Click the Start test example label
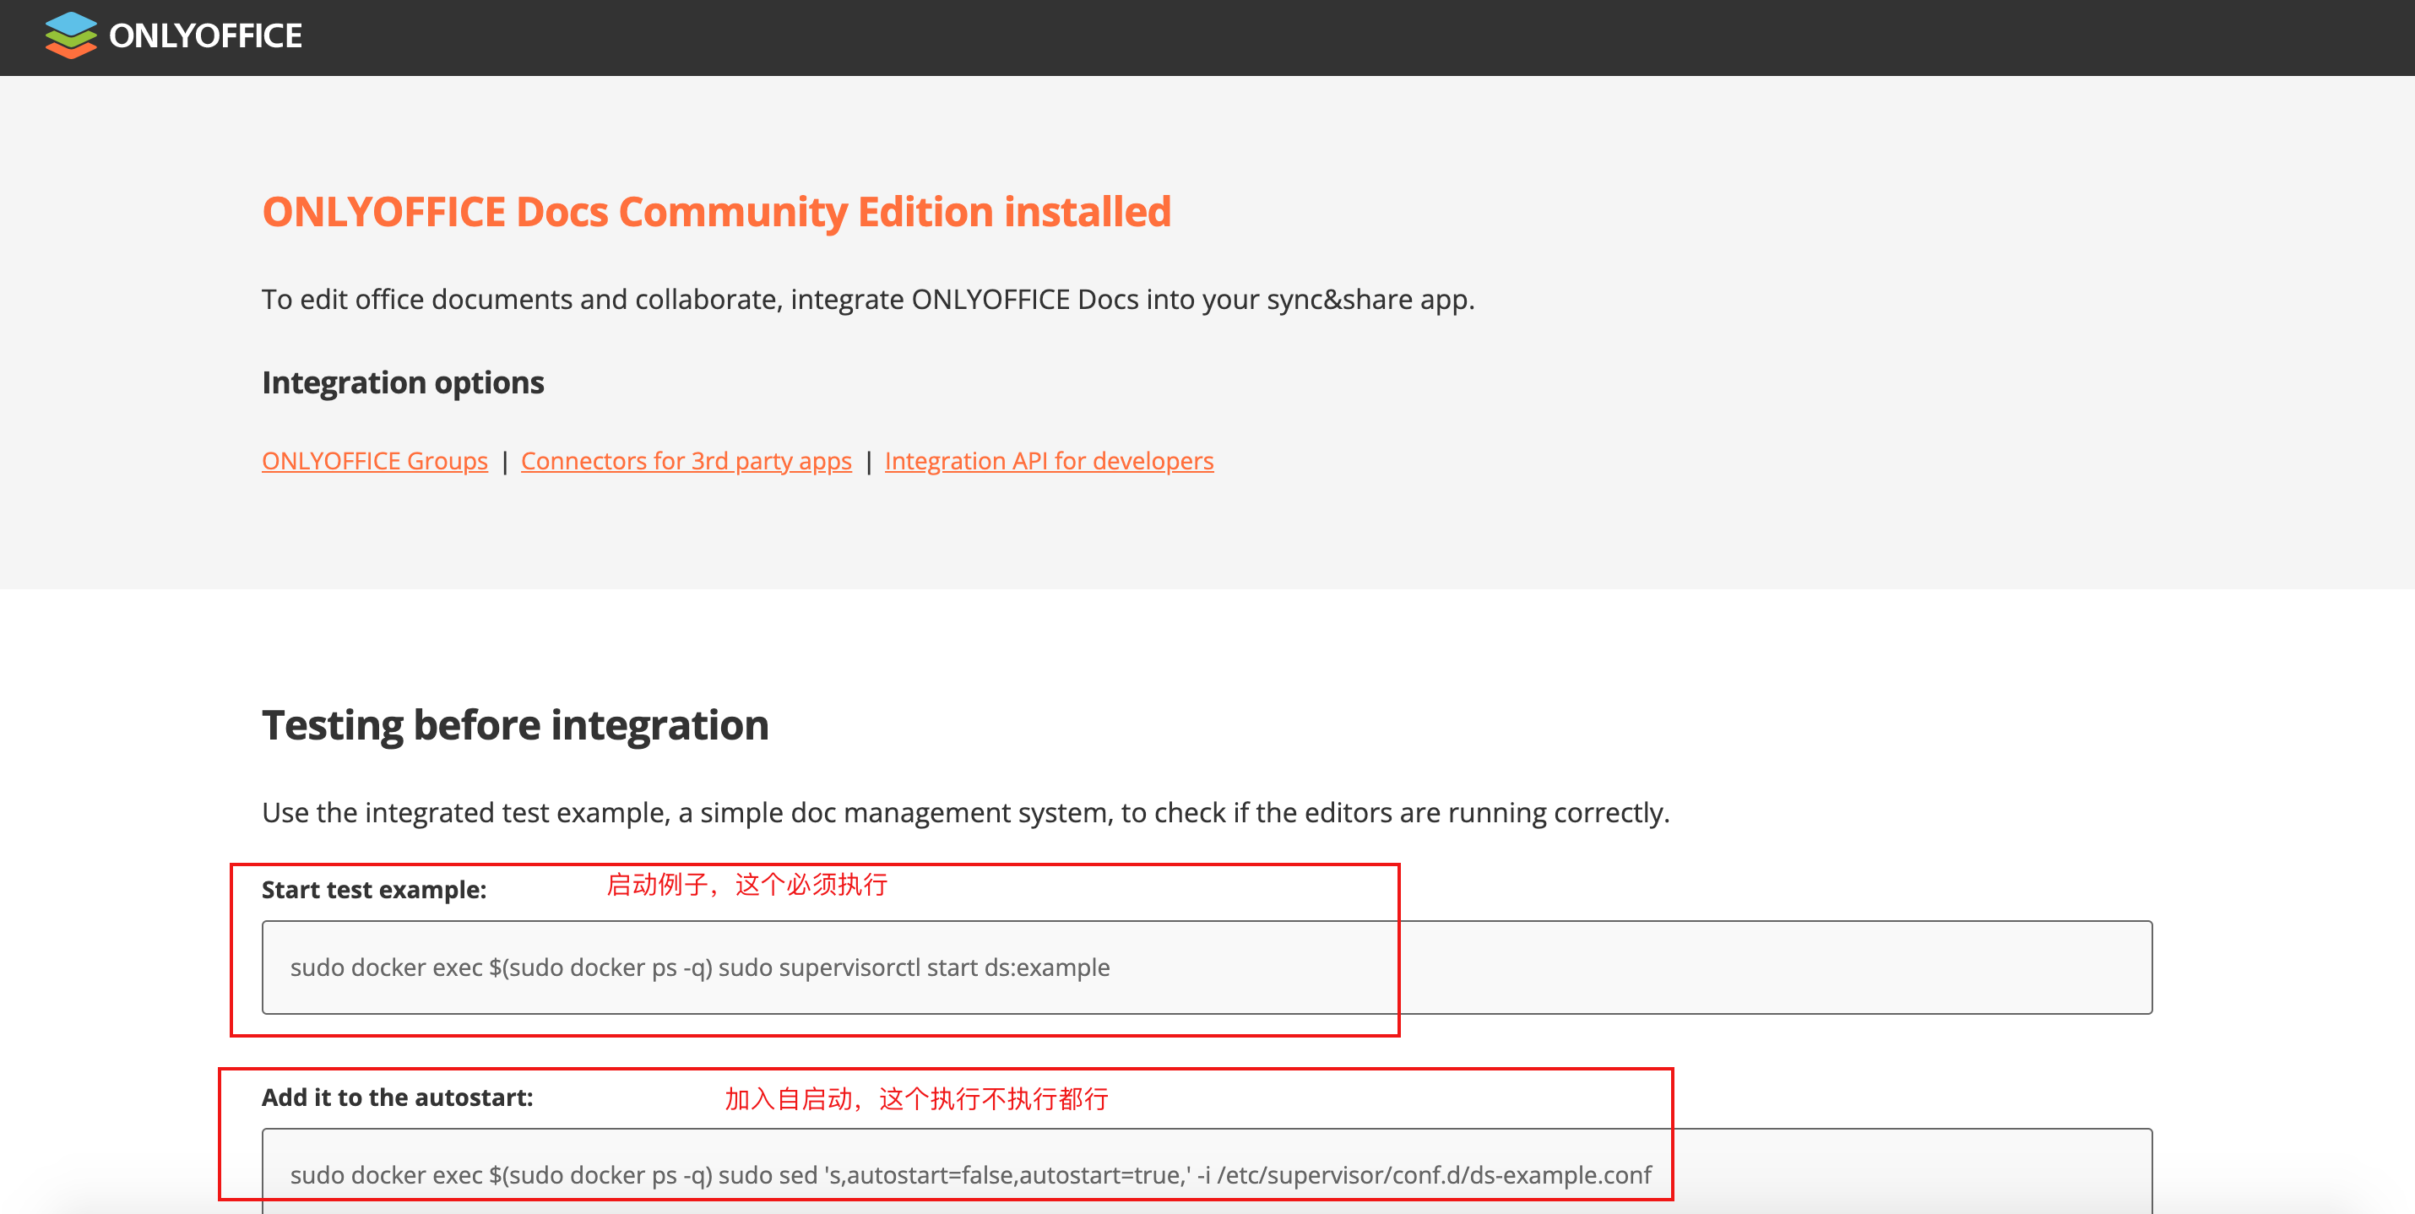 tap(373, 890)
